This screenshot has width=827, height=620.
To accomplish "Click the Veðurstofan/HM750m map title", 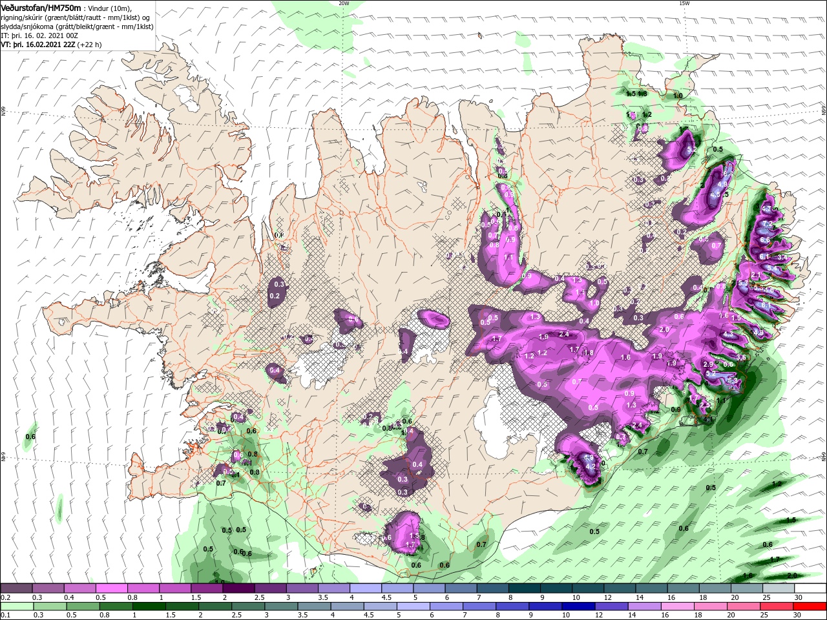I will point(41,7).
